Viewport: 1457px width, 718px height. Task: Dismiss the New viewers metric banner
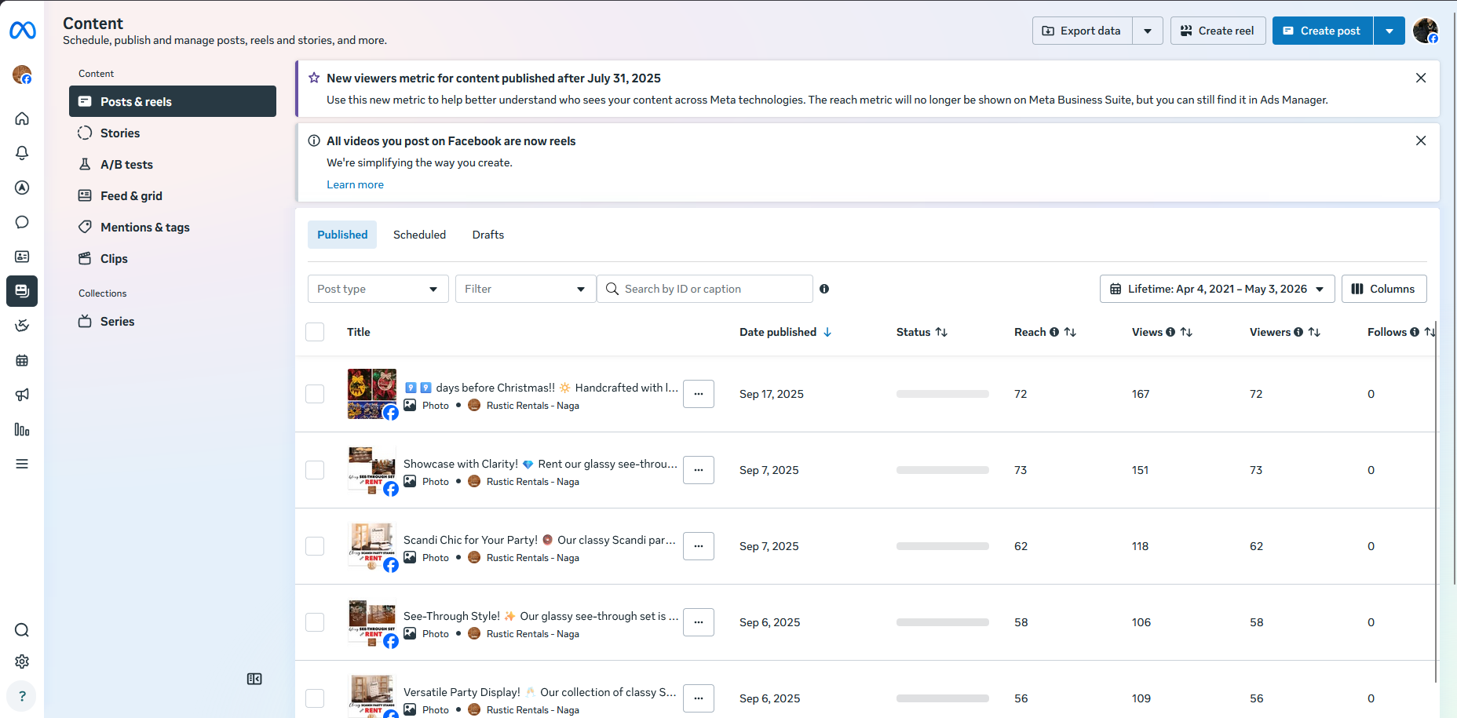[1421, 78]
